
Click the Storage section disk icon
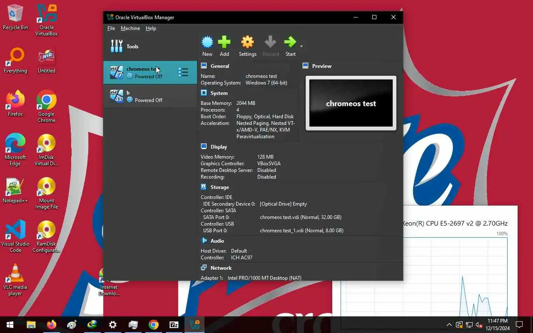(204, 187)
